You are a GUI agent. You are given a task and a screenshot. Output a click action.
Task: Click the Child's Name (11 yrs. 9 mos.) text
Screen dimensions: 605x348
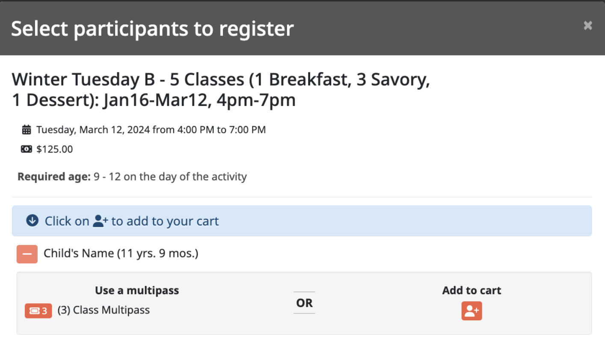point(121,254)
